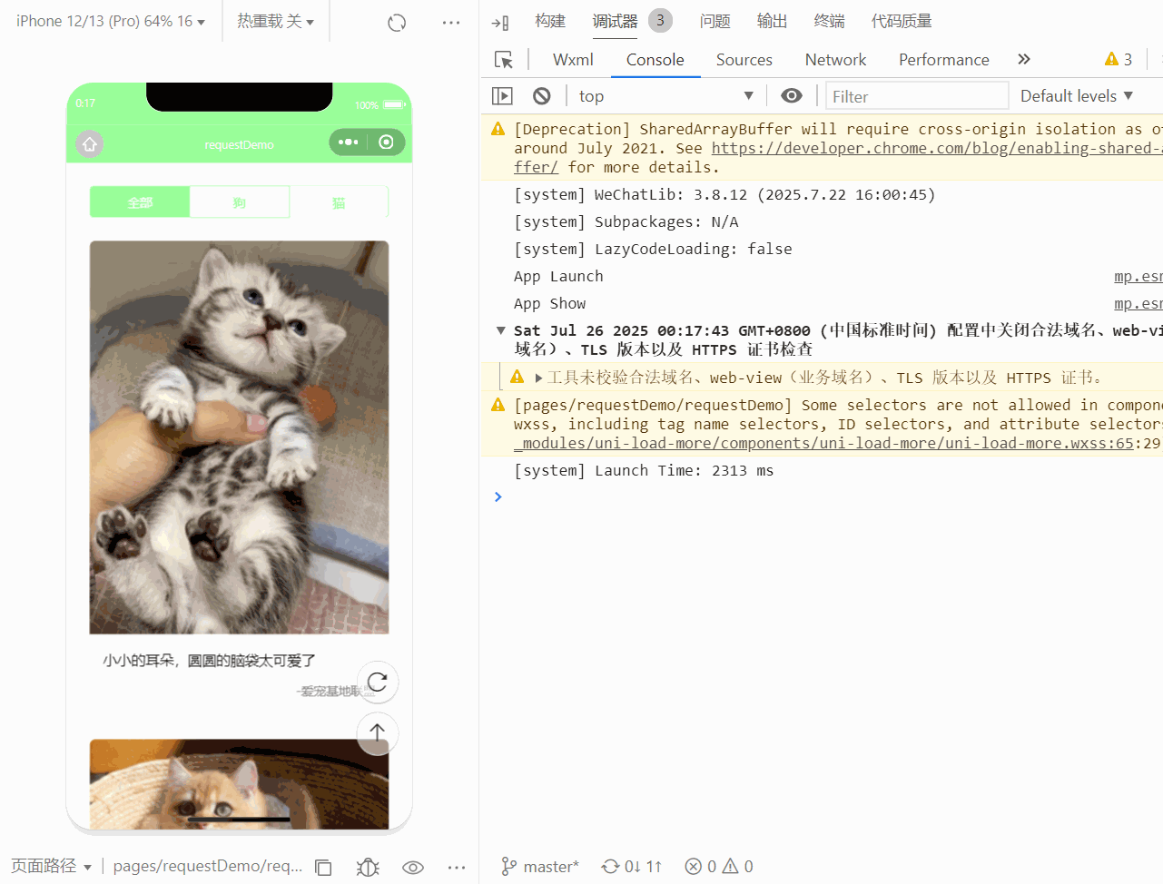1163x884 pixels.
Task: Activate the element inspector picker icon
Action: coord(504,60)
